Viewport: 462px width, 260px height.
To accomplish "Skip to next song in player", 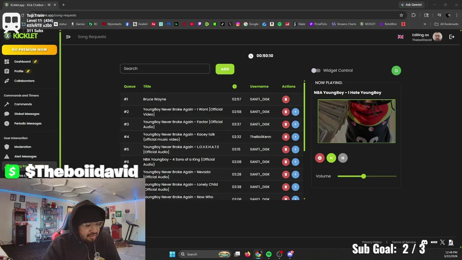I will pos(331,158).
